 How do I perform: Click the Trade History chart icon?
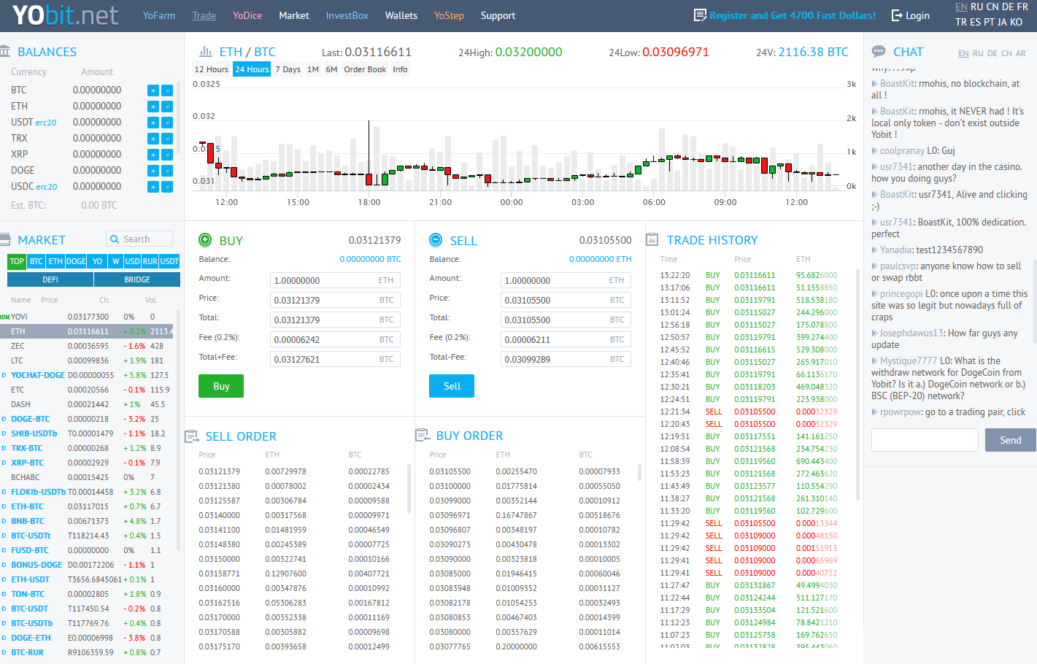click(x=652, y=239)
